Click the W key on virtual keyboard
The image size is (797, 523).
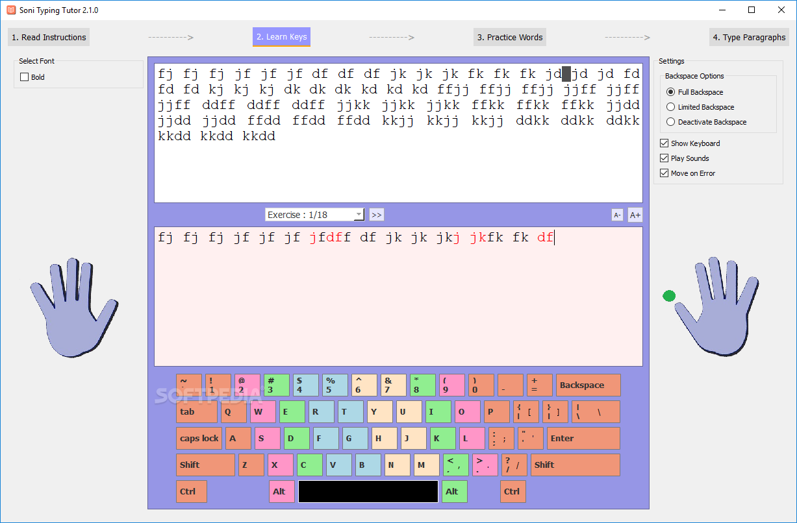tap(263, 411)
